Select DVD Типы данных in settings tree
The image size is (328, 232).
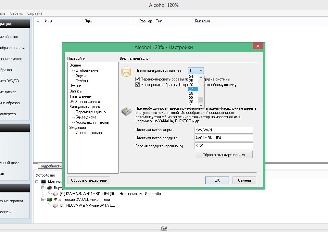click(85, 102)
